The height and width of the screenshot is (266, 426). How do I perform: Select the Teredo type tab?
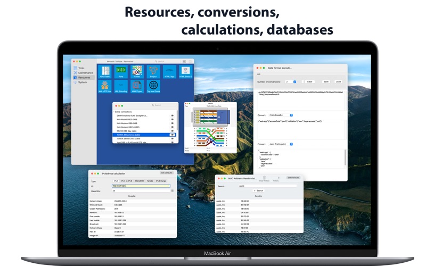tap(150, 181)
